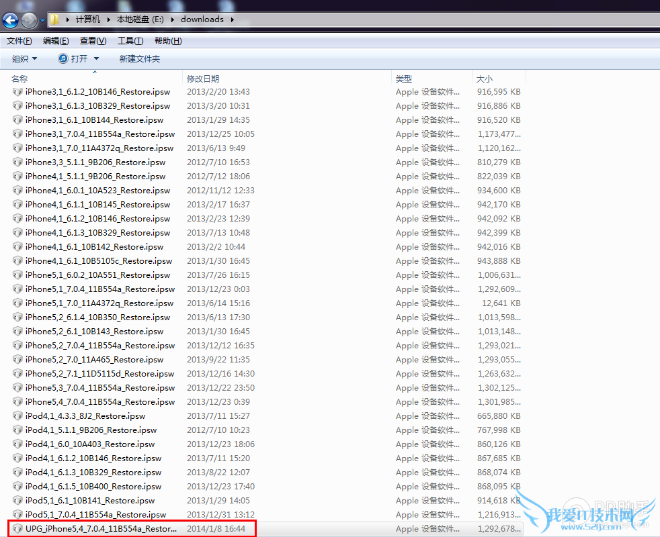The width and height of the screenshot is (660, 537).
Task: Click file name iPhone5,4_7.0.4_11B554a_Restore.ipsw
Action: click(100, 401)
